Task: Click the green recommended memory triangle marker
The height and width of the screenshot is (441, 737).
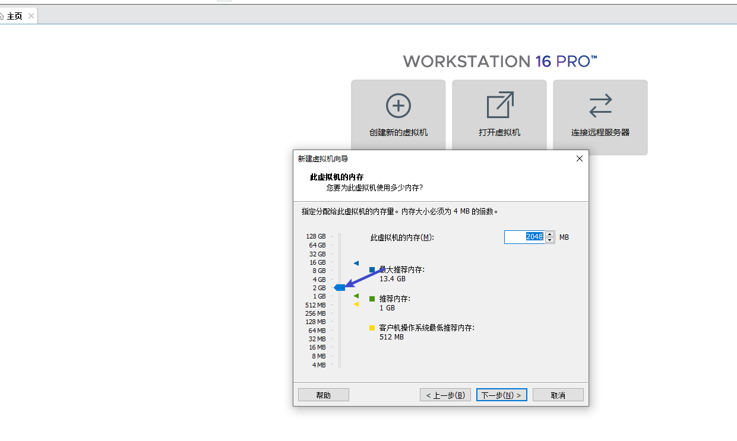Action: (356, 296)
